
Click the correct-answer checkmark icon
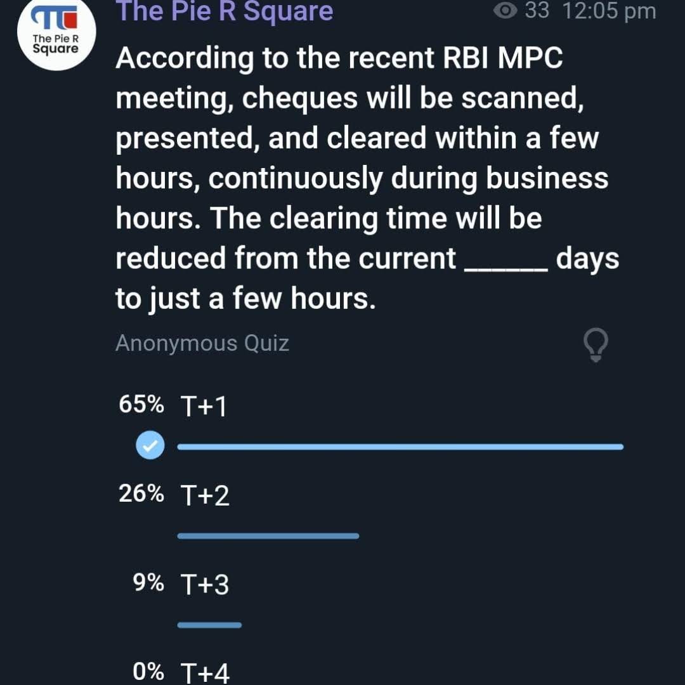pos(150,447)
